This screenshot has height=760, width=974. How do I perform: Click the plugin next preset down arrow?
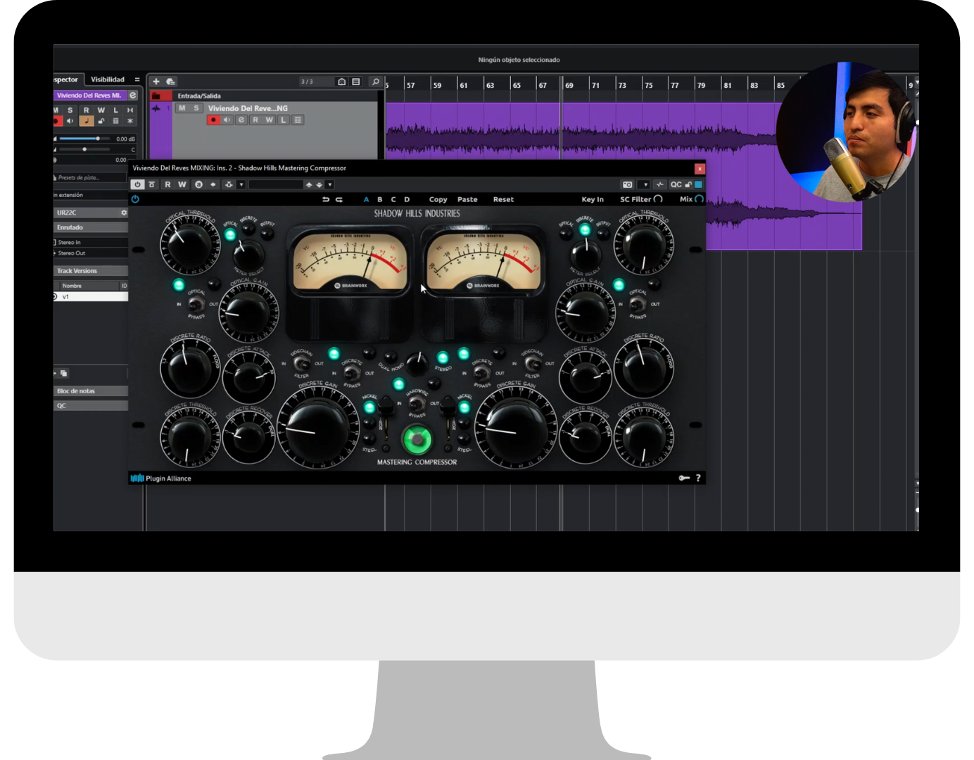(320, 184)
